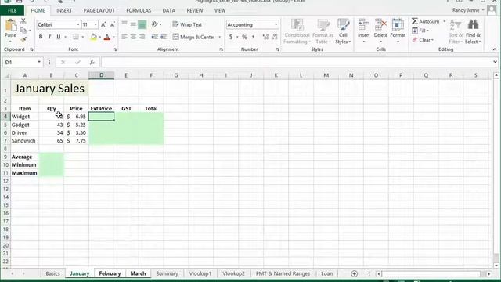Click the Format Painter brush icon
This screenshot has height=282, width=501.
[23, 40]
